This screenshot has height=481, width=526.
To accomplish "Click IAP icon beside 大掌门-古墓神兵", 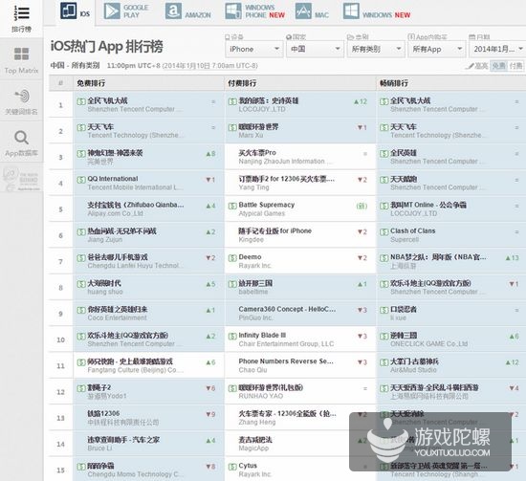I will tap(384, 362).
